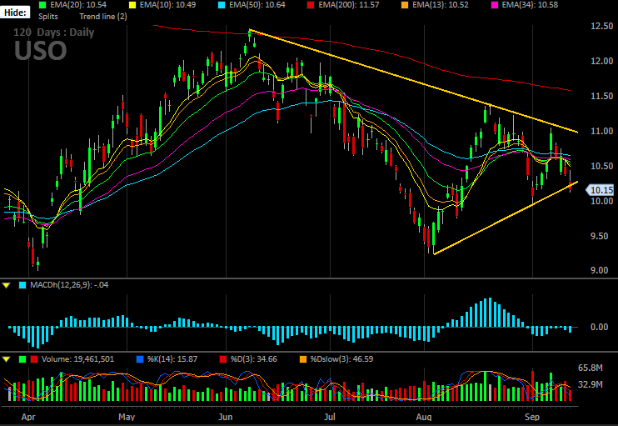Click the 10.15 current price tag
Image resolution: width=618 pixels, height=426 pixels.
pyautogui.click(x=601, y=190)
